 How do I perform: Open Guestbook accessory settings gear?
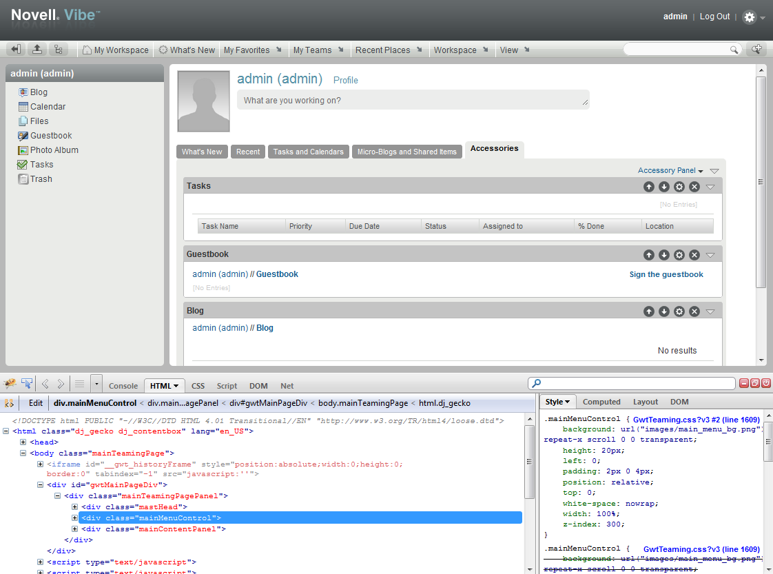(x=679, y=255)
